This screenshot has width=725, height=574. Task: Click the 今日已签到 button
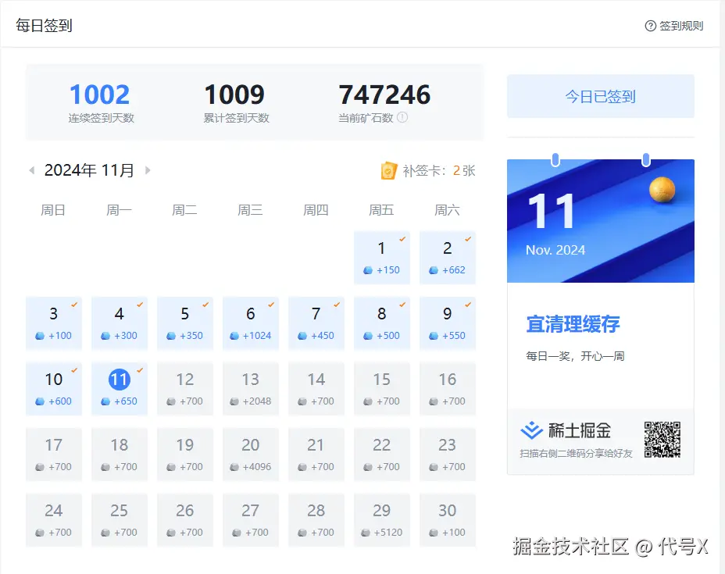[600, 94]
